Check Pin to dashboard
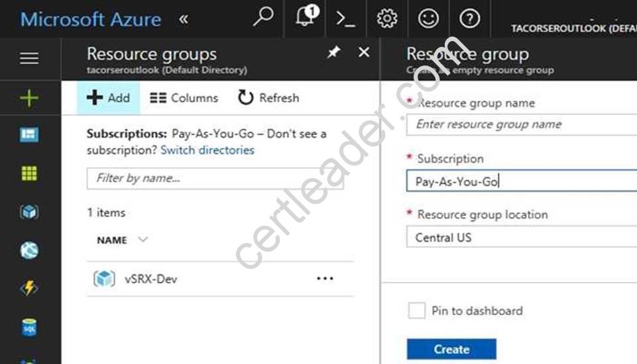Viewport: 637px width, 364px height. click(417, 310)
